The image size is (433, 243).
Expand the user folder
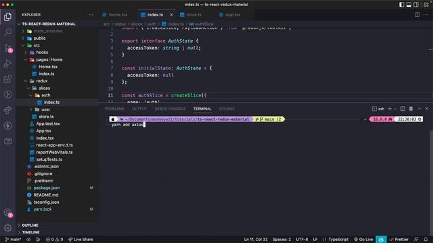(45, 109)
